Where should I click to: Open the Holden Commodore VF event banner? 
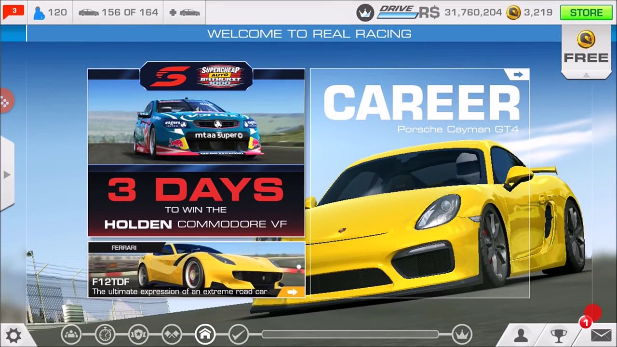pyautogui.click(x=196, y=152)
